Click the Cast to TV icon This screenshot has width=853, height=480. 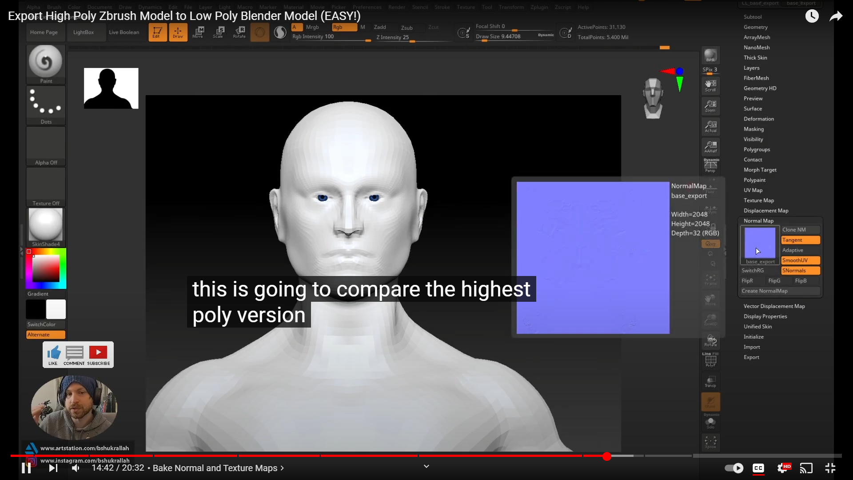806,468
